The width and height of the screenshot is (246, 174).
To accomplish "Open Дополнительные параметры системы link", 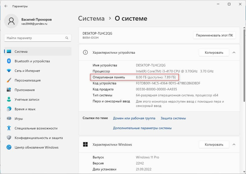I will pyautogui.click(x=142, y=128).
